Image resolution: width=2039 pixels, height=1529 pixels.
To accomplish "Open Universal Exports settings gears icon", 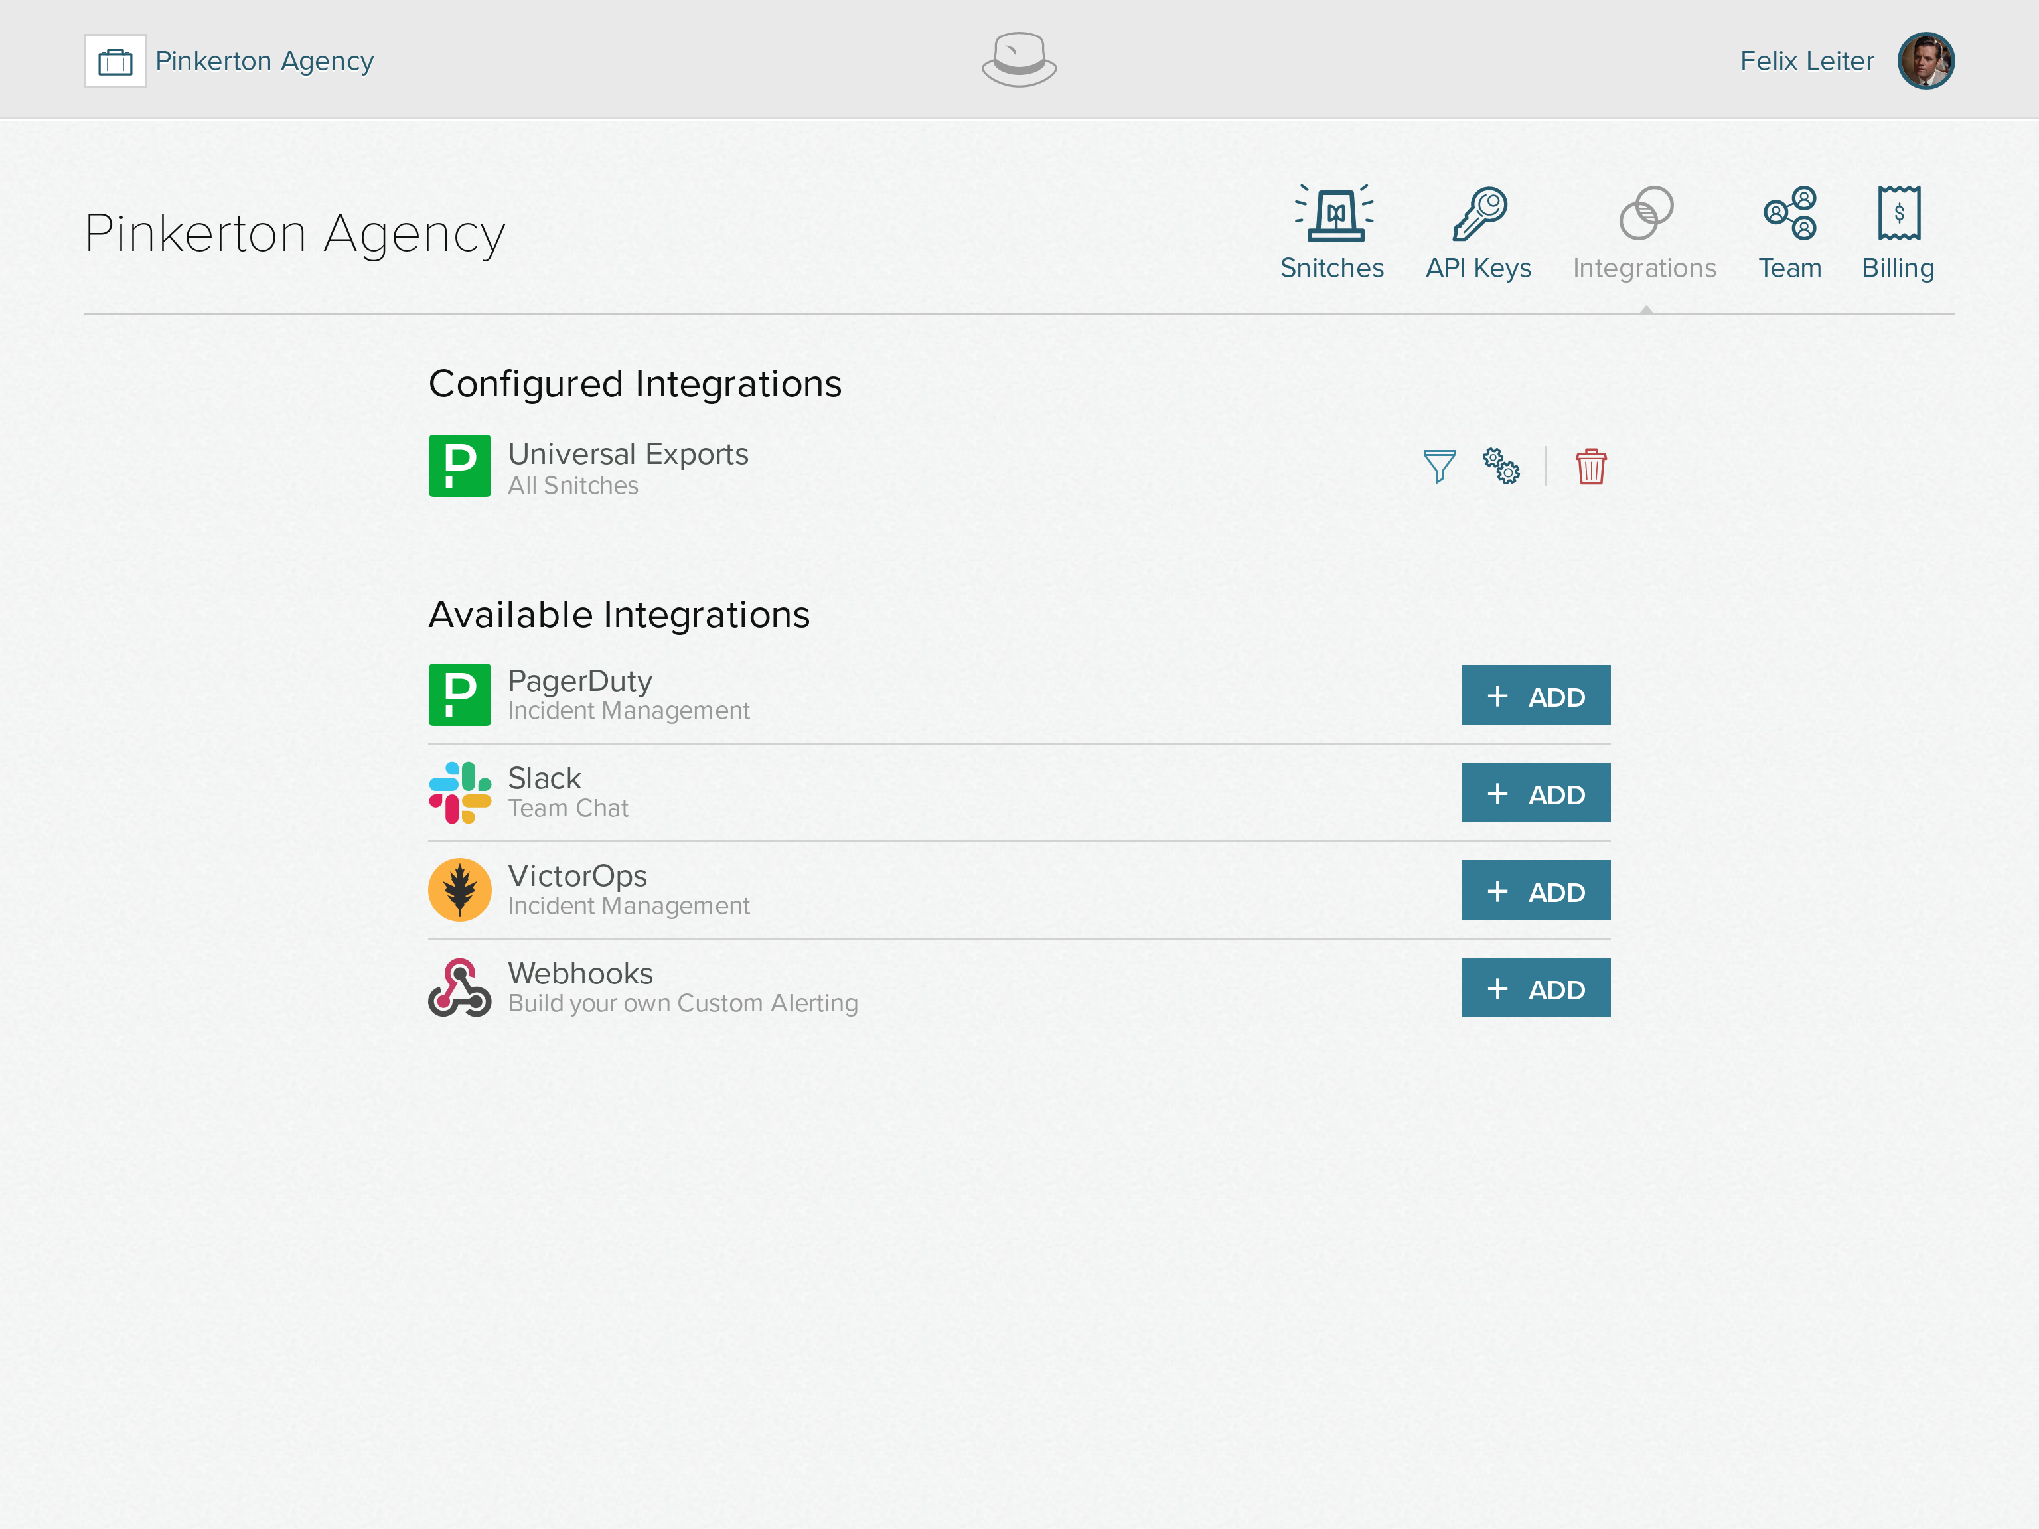I will (1501, 467).
